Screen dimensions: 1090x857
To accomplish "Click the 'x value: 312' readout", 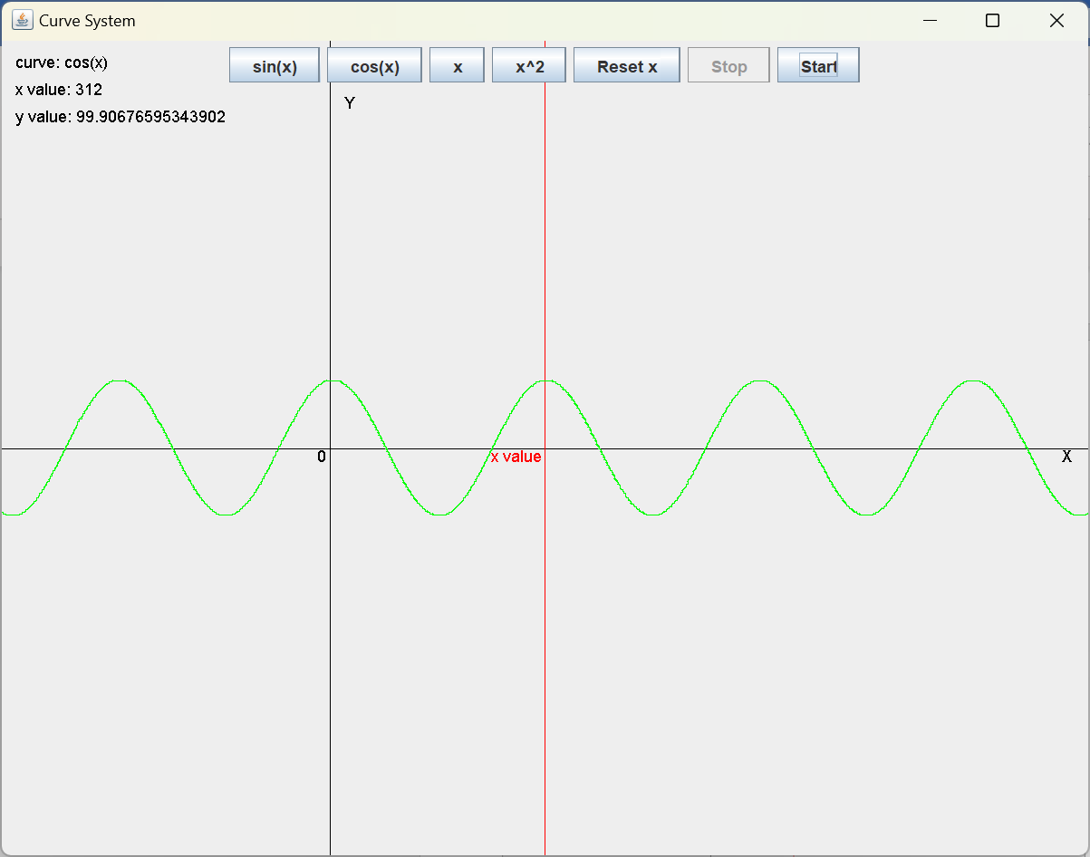I will coord(59,90).
